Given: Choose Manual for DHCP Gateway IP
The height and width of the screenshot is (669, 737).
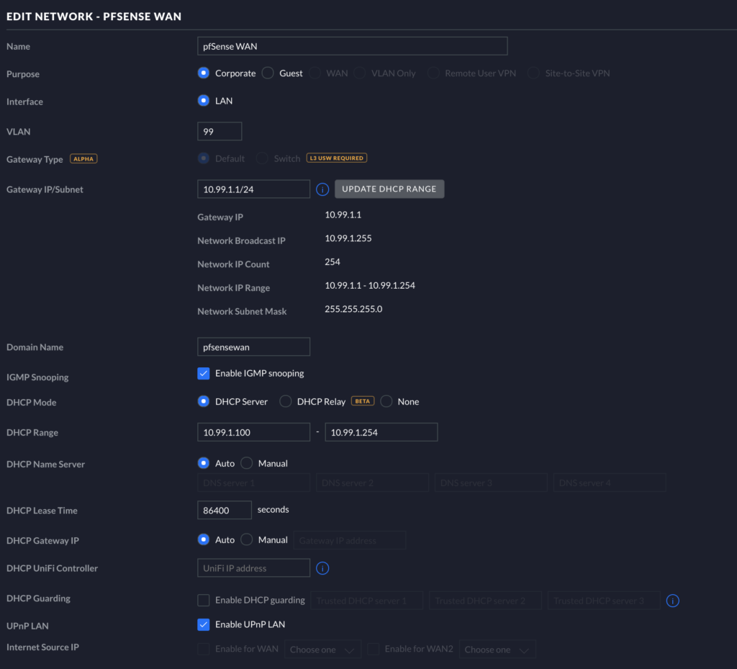Looking at the screenshot, I should 247,539.
